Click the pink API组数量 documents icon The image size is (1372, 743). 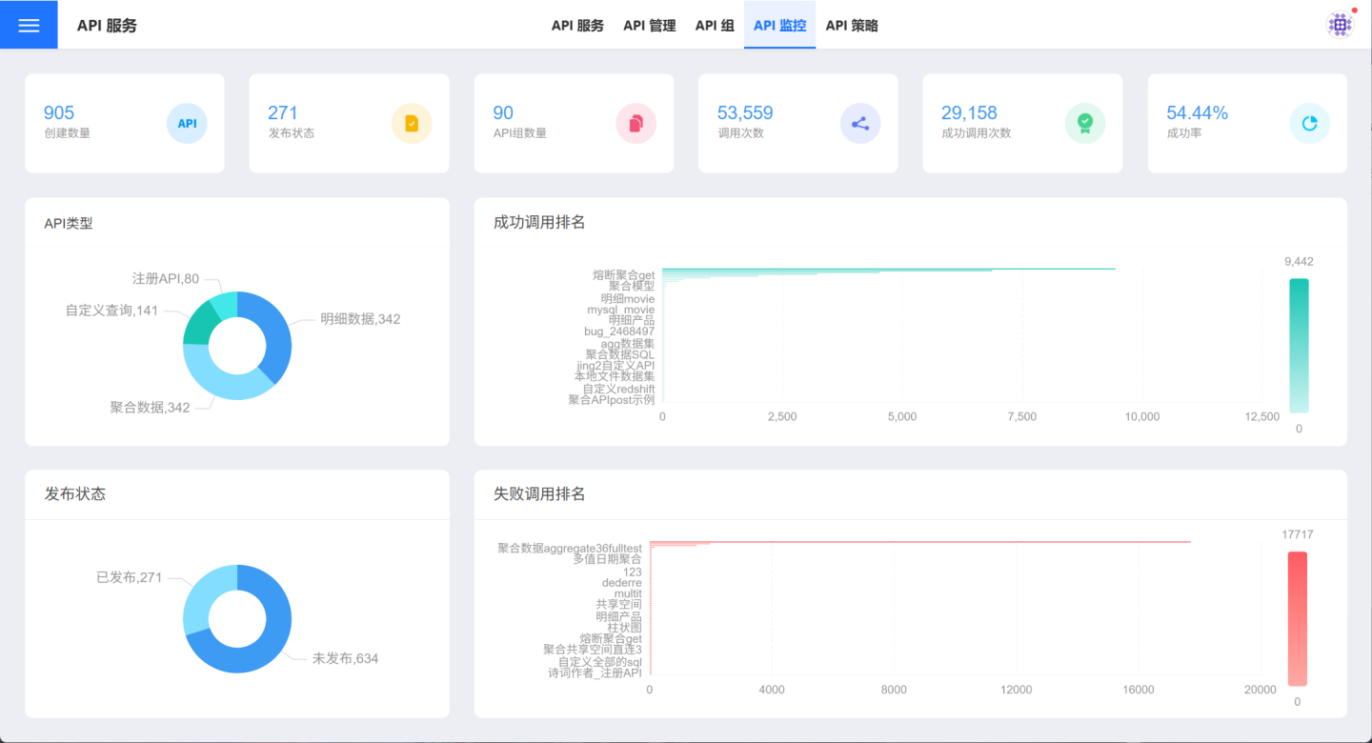636,124
